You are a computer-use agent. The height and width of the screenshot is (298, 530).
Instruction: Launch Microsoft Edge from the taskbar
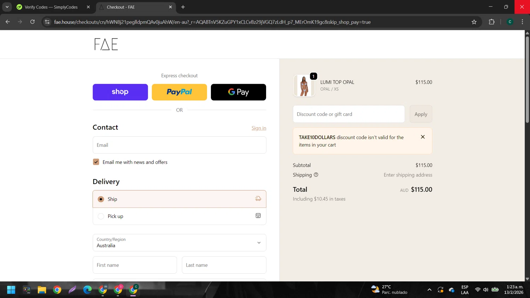click(x=87, y=290)
